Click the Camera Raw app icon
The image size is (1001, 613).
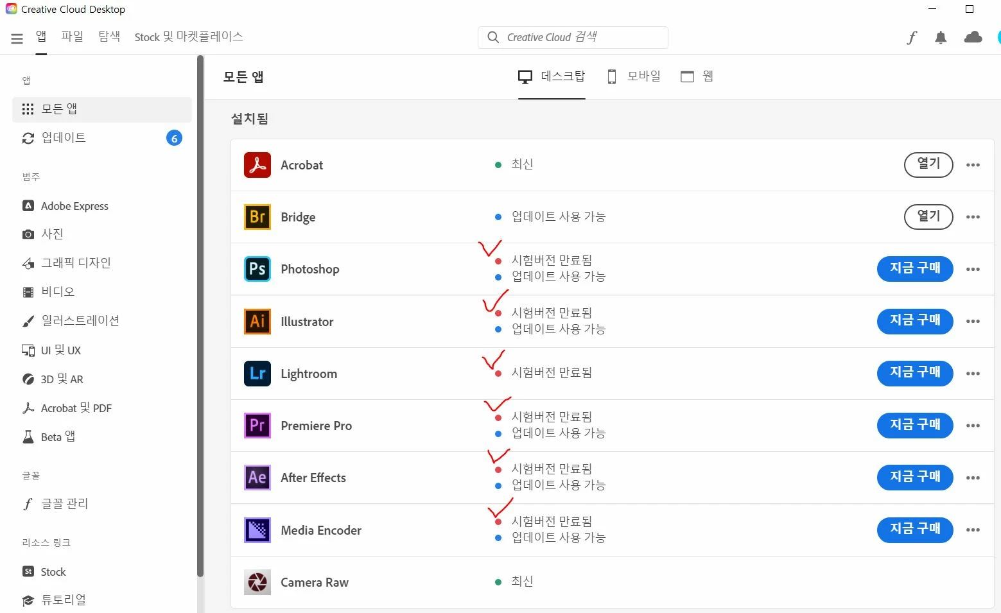(257, 582)
